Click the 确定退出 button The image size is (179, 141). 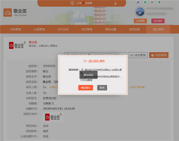pyautogui.click(x=86, y=88)
